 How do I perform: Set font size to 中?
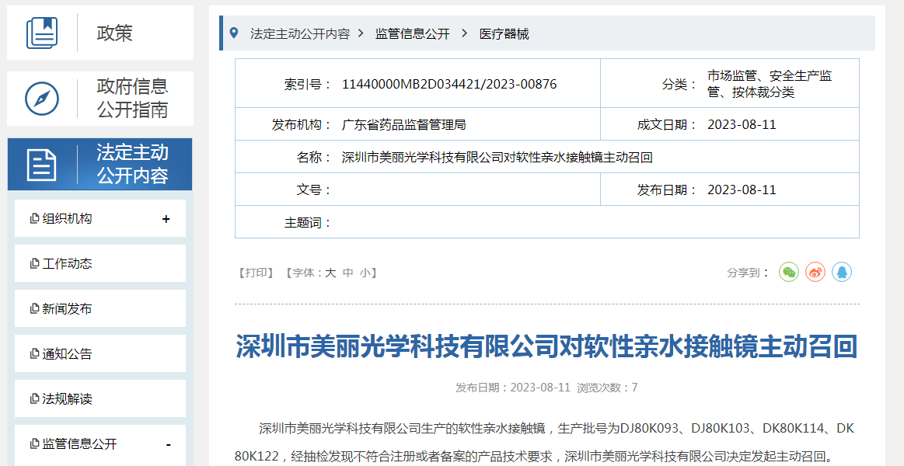click(x=347, y=273)
